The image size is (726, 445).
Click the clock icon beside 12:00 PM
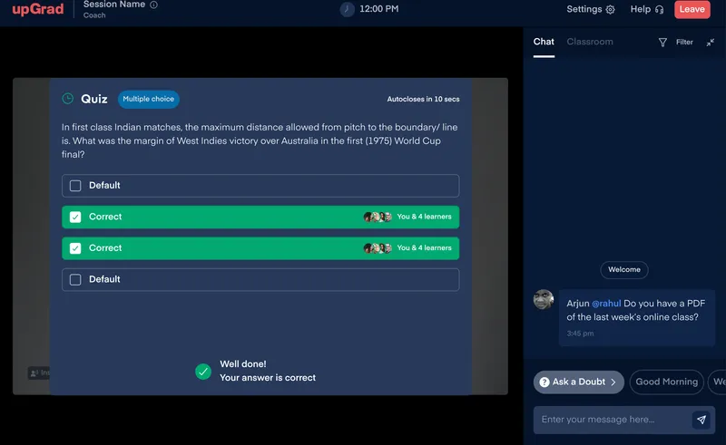[x=347, y=9]
